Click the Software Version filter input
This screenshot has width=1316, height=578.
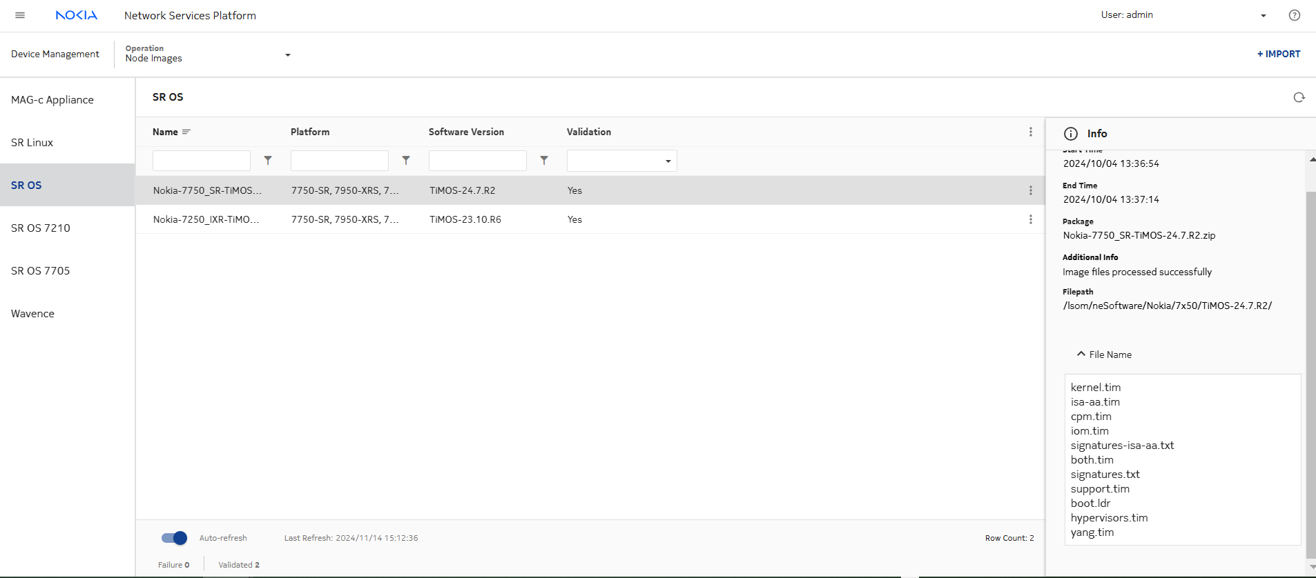[477, 161]
